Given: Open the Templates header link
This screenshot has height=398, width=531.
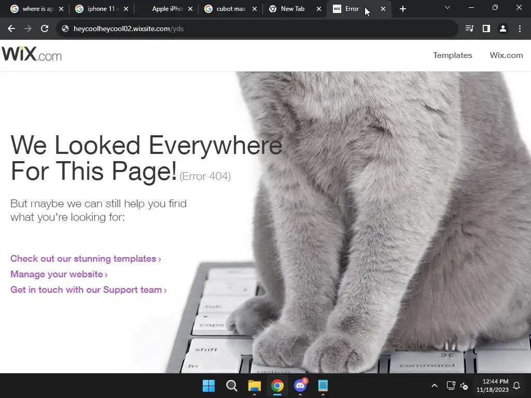Looking at the screenshot, I should tap(452, 55).
